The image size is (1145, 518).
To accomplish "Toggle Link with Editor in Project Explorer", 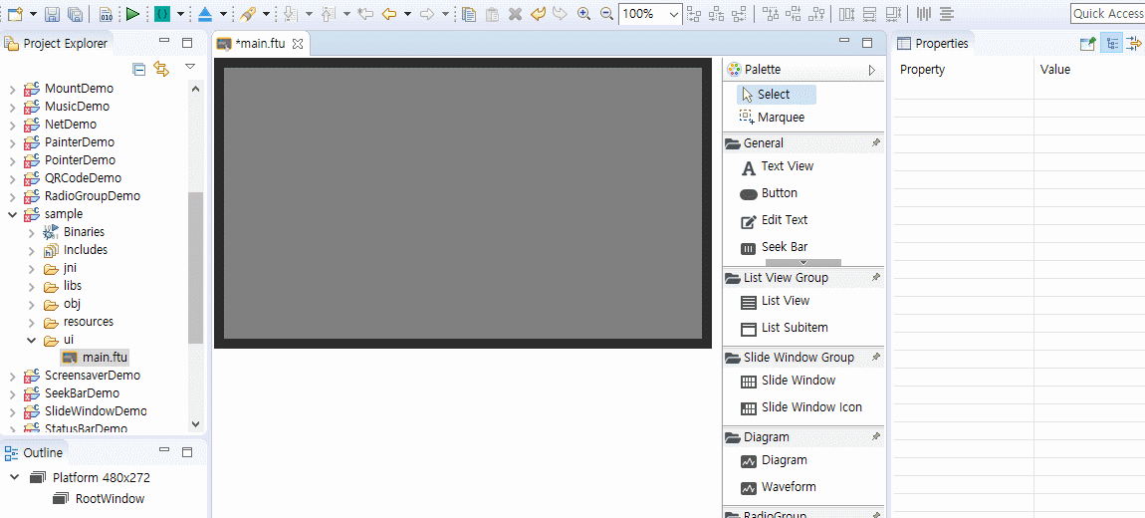I will click(161, 70).
